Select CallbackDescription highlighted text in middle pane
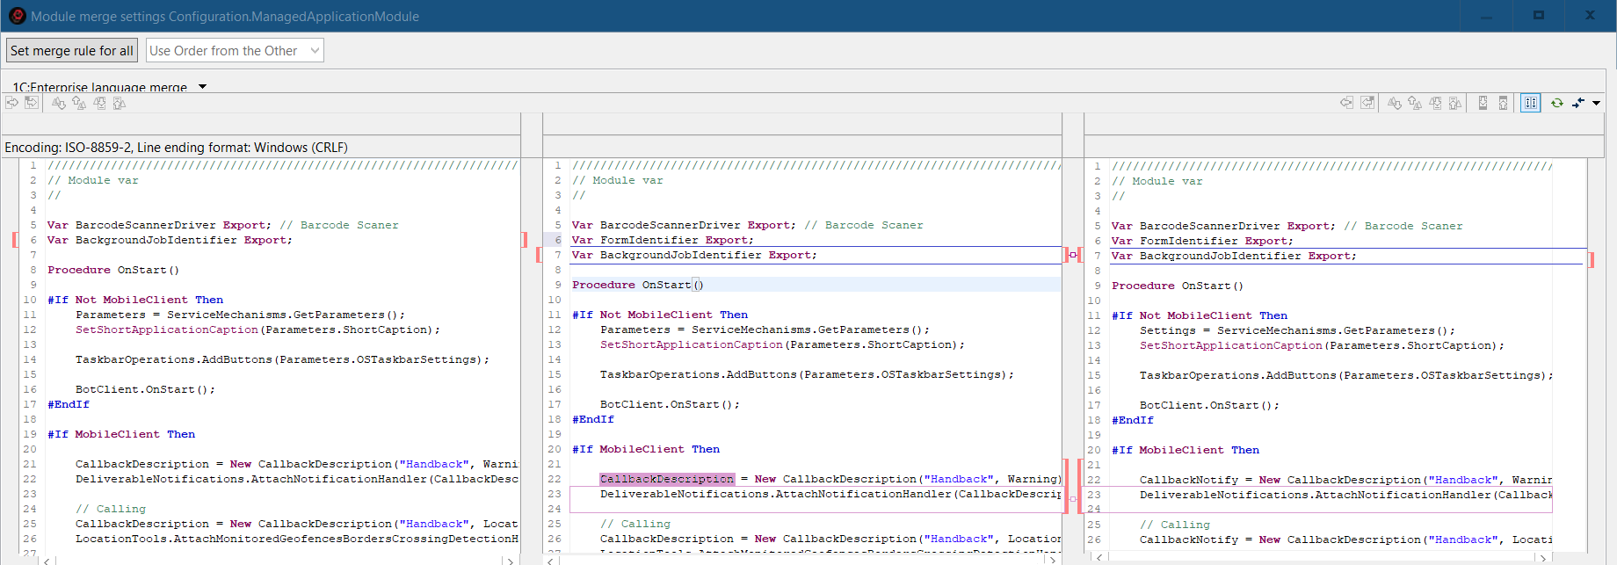This screenshot has height=565, width=1617. point(666,479)
